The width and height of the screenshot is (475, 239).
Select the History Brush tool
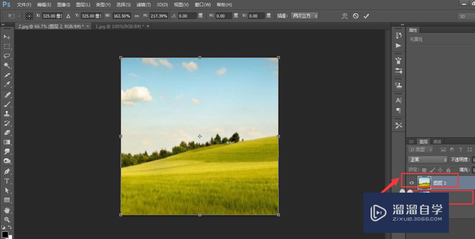coord(7,124)
